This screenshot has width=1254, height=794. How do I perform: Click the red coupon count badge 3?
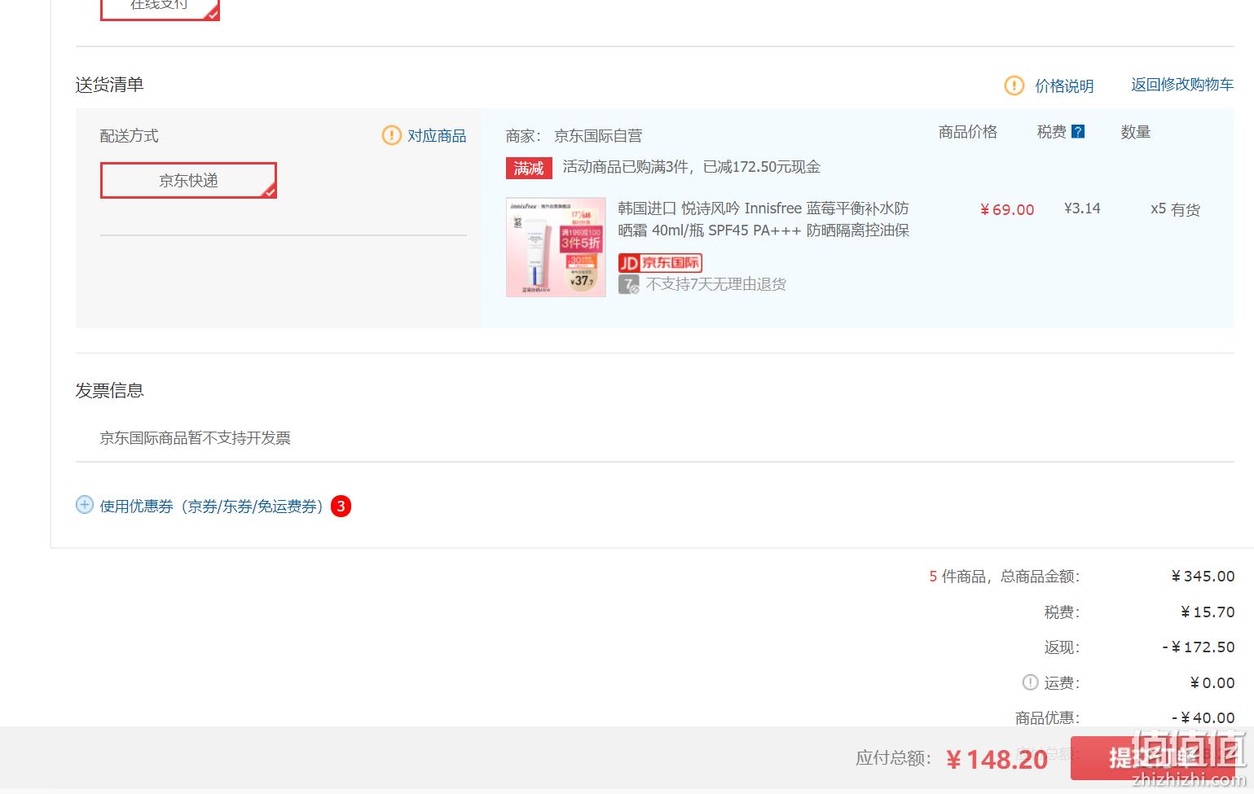[341, 507]
